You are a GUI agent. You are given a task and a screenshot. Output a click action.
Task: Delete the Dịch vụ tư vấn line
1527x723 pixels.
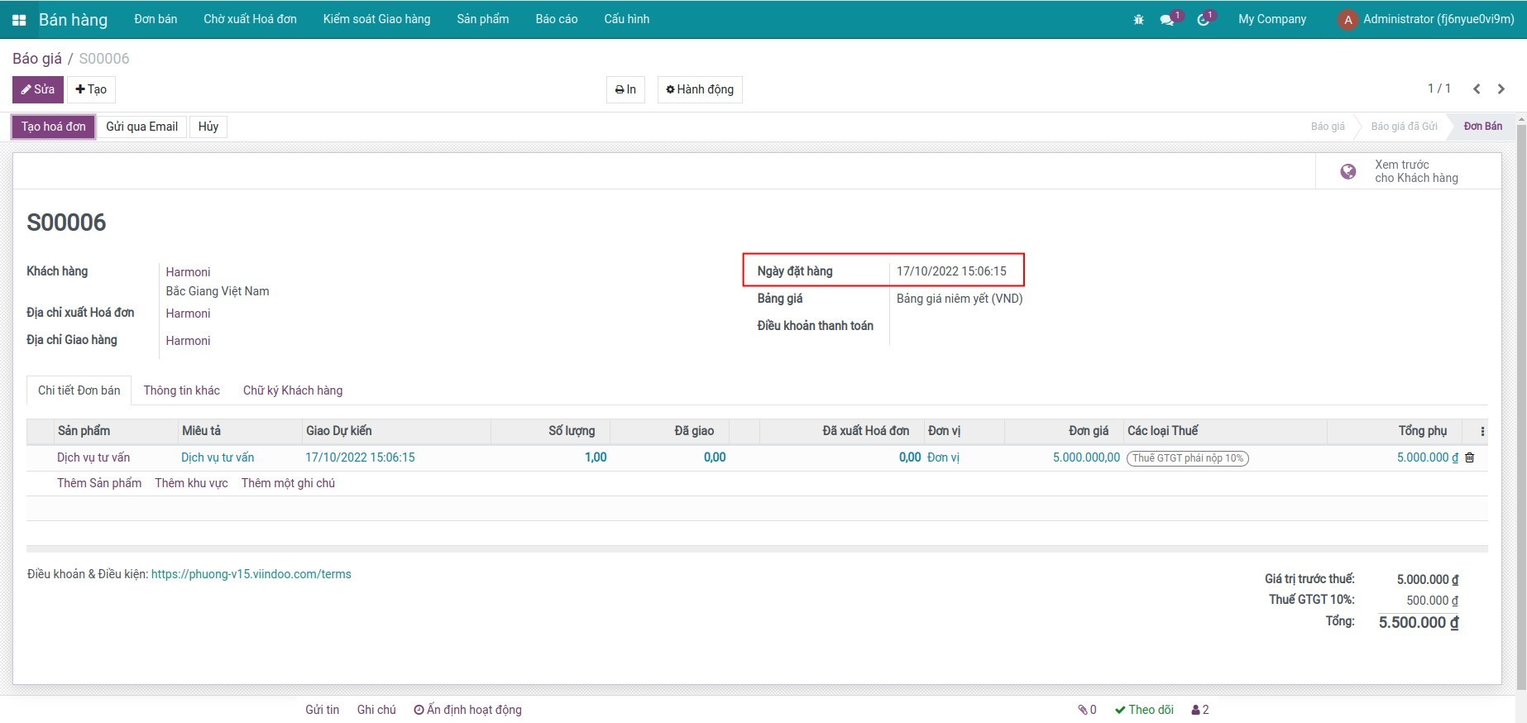pyautogui.click(x=1470, y=457)
